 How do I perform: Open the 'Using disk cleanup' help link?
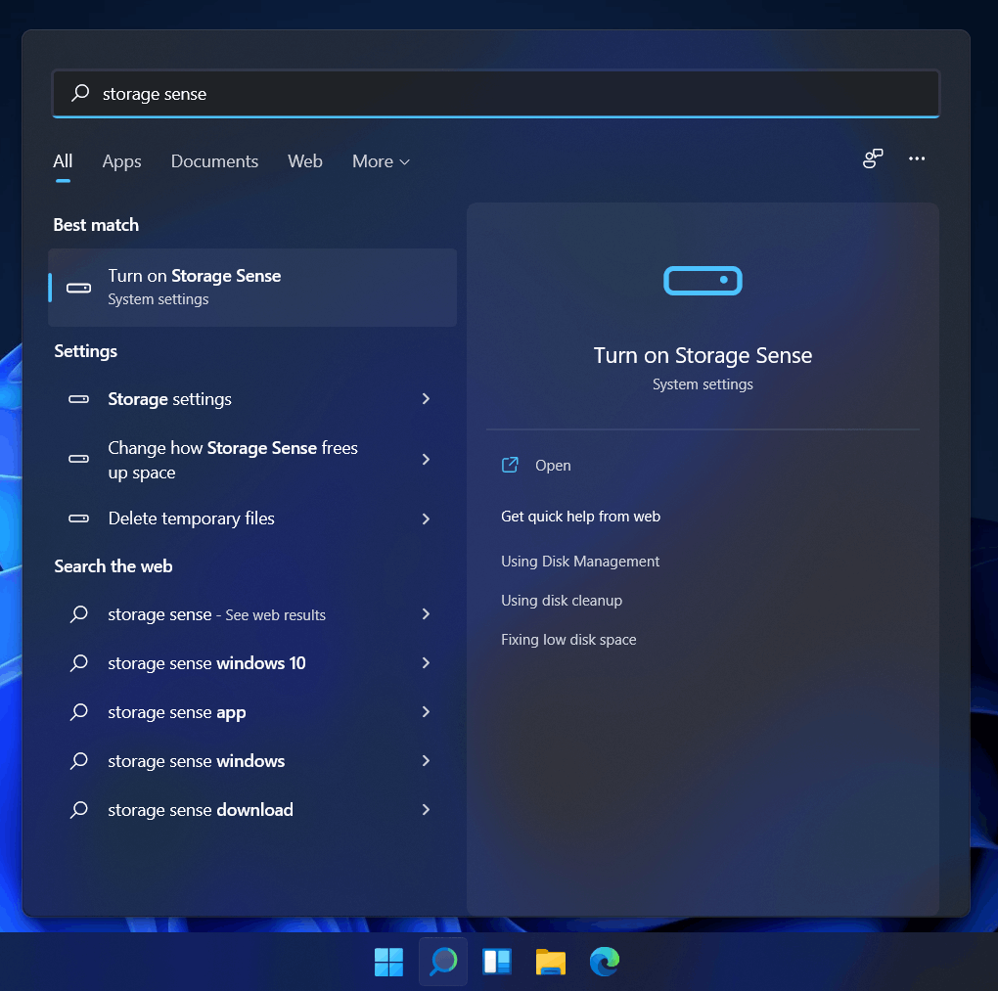click(x=562, y=601)
